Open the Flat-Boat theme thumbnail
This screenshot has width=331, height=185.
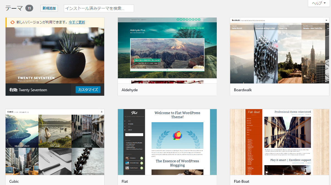pyautogui.click(x=279, y=142)
